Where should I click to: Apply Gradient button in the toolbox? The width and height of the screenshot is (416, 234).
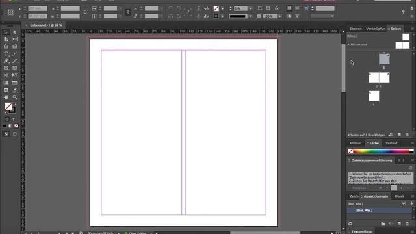tap(10, 126)
